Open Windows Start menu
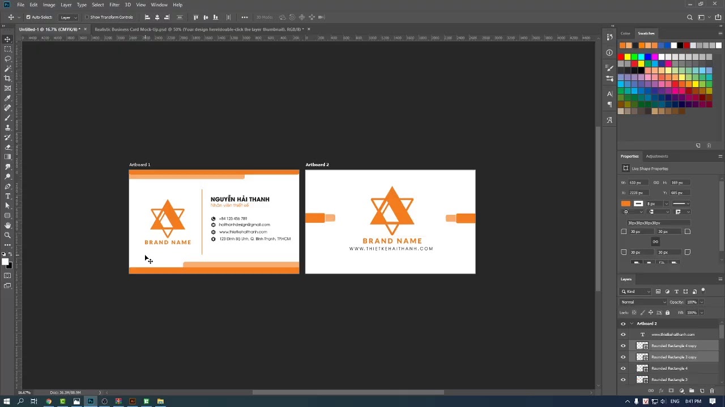The height and width of the screenshot is (407, 725). [7, 401]
